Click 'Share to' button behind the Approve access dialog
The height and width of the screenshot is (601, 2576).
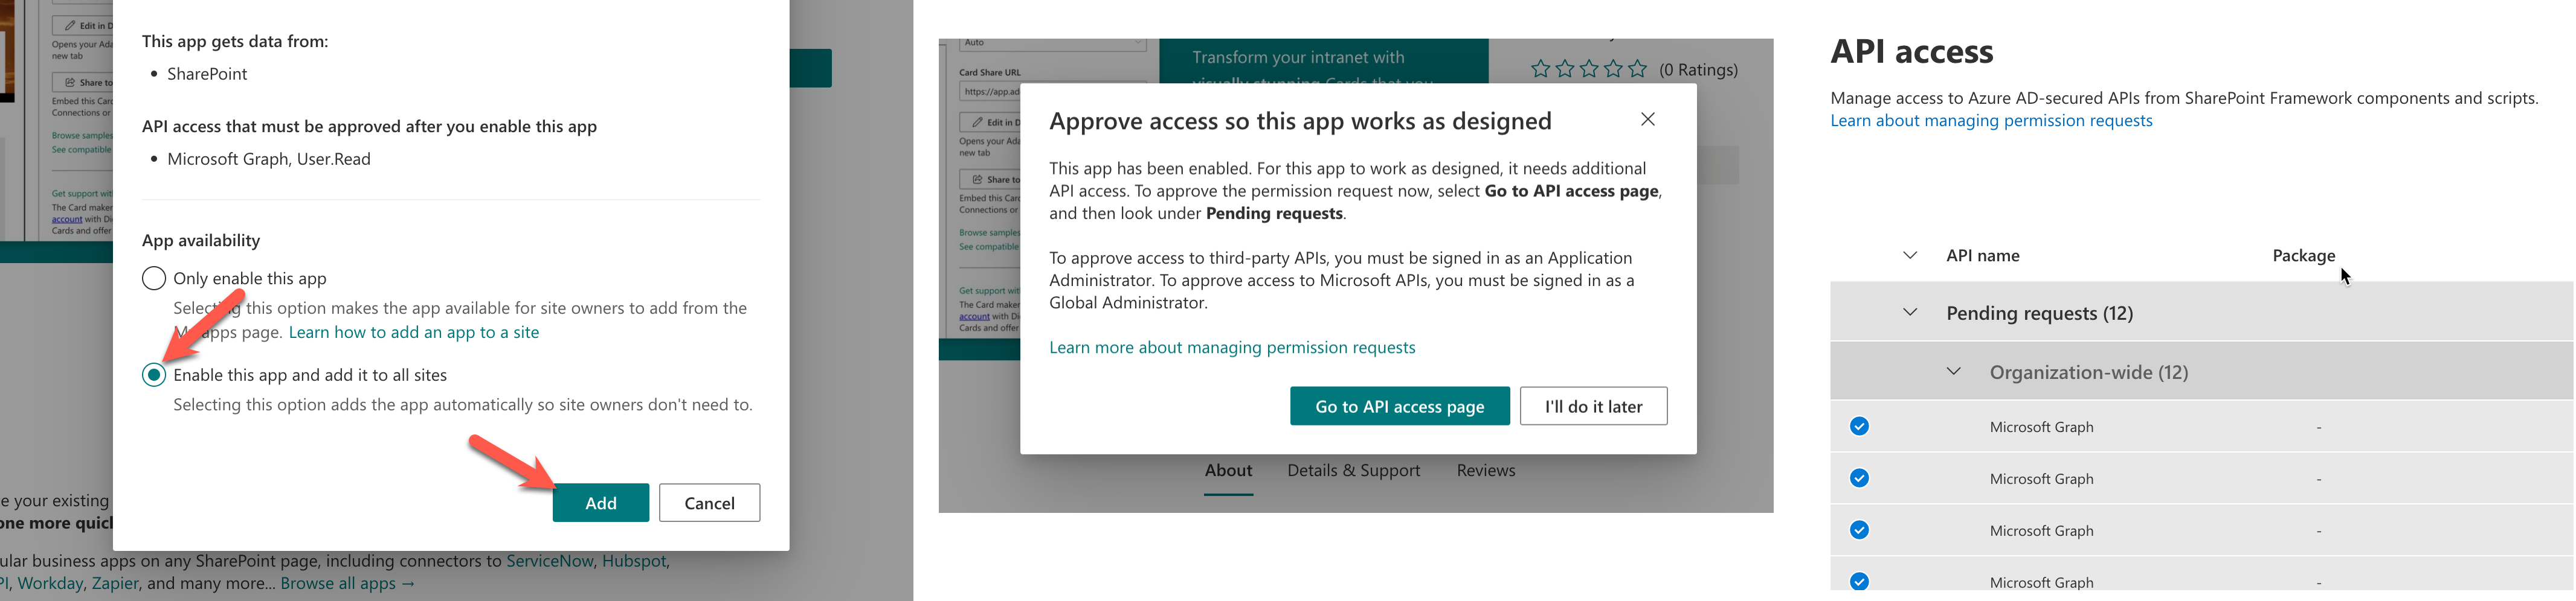point(990,180)
